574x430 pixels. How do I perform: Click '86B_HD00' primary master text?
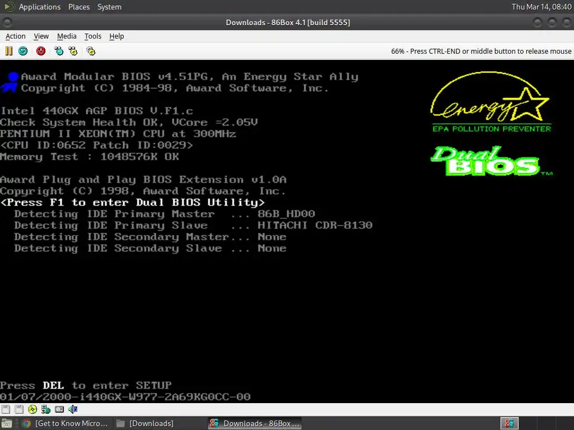286,213
